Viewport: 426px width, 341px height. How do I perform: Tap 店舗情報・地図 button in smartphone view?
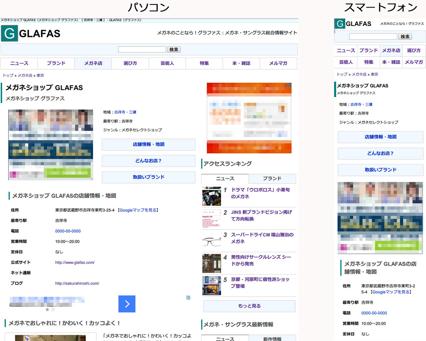coord(381,137)
